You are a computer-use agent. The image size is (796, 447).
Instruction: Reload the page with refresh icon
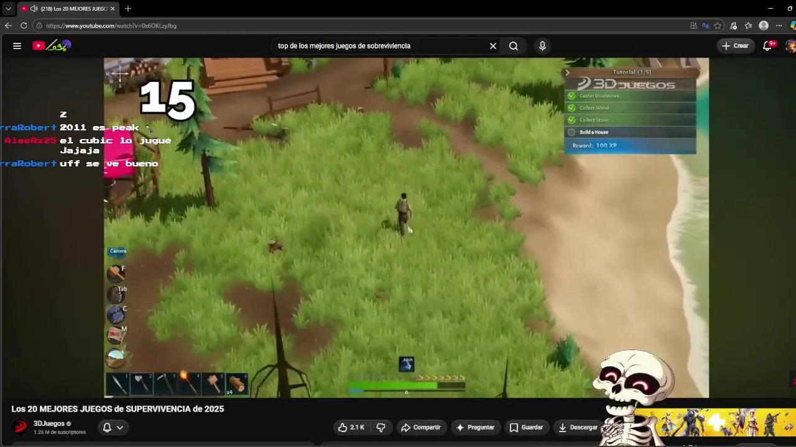click(x=24, y=25)
